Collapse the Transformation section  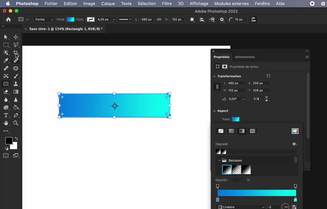pyautogui.click(x=214, y=76)
